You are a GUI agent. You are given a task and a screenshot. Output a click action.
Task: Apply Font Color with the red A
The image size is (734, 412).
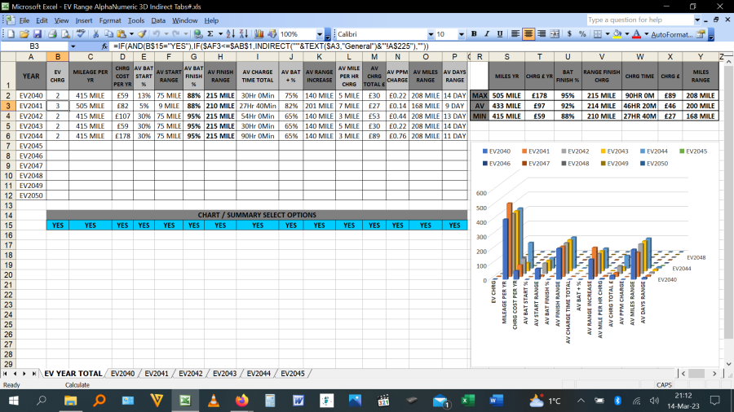point(637,34)
